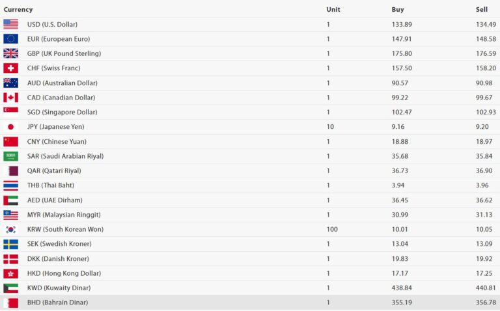Click the Sell column header
This screenshot has width=500, height=311.
coord(481,10)
